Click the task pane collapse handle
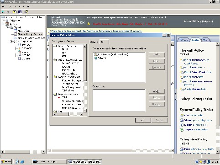This screenshot has height=165, width=220. point(175,94)
